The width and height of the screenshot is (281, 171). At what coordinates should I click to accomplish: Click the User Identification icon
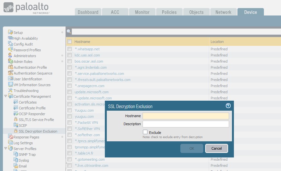pos(10,79)
